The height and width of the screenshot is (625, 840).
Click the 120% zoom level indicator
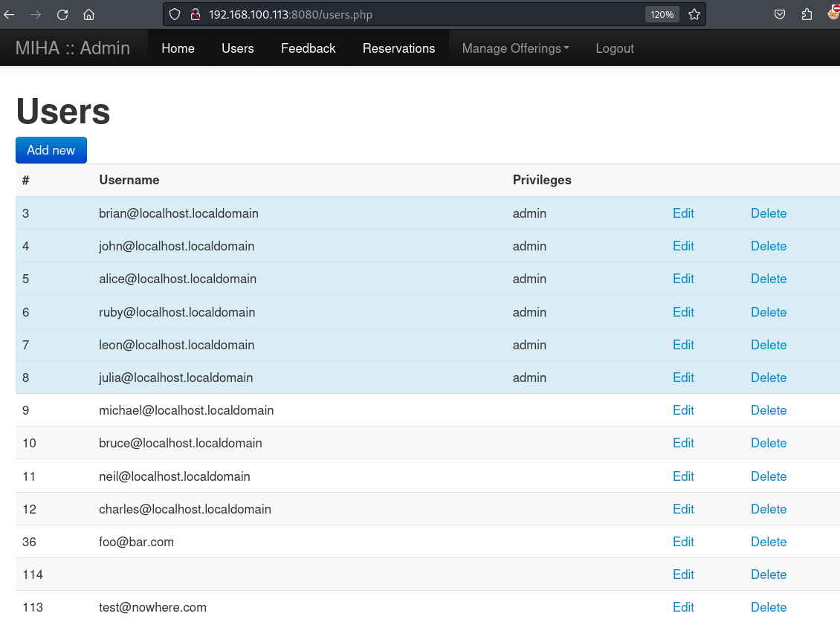[662, 14]
